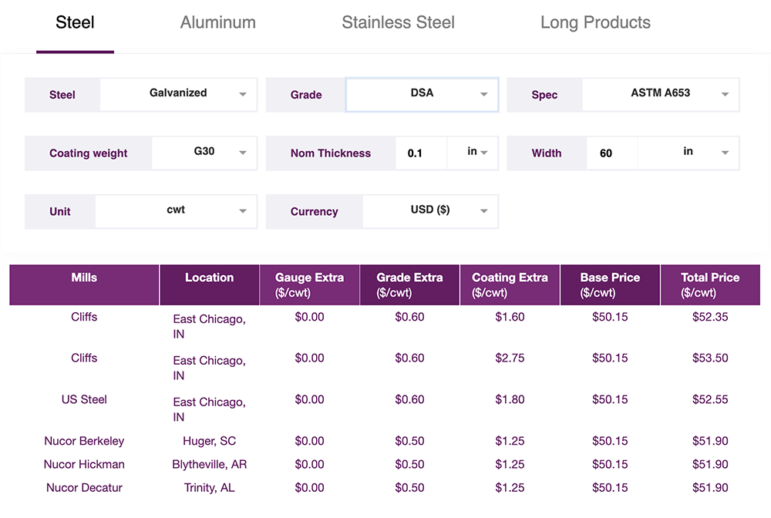Click the Nucor Decatur total price of $51.90
The height and width of the screenshot is (518, 771).
[x=709, y=487]
